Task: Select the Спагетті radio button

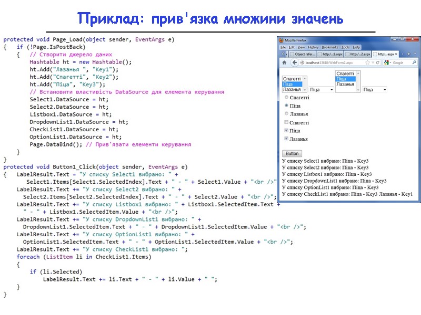Action: pyautogui.click(x=286, y=97)
